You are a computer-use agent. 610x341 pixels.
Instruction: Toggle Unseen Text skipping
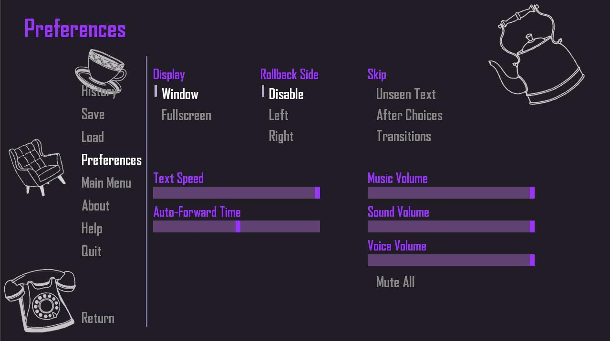point(406,94)
